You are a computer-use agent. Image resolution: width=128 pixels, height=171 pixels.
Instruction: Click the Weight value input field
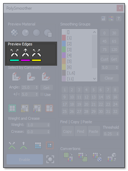pos(38,125)
